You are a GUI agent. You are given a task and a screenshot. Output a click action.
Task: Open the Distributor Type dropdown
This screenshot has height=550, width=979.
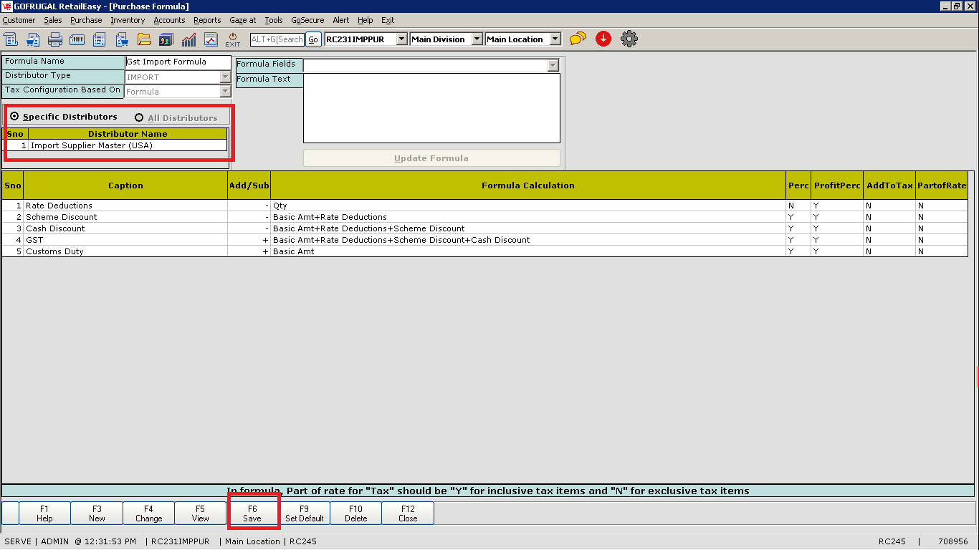pyautogui.click(x=225, y=77)
